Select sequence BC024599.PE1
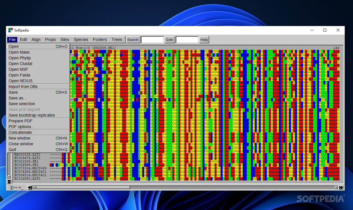The height and width of the screenshot is (210, 353). (26, 165)
